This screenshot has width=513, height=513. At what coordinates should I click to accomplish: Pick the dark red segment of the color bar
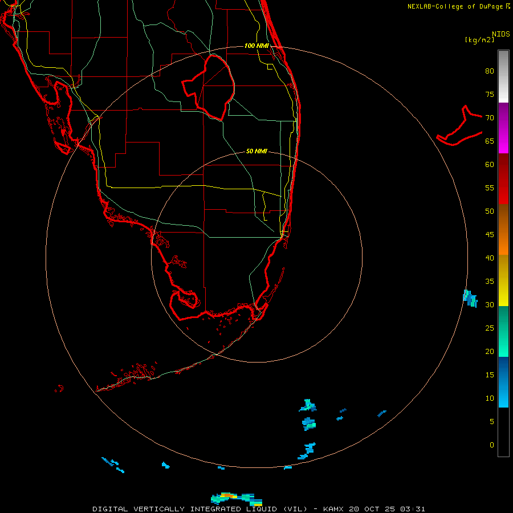(x=503, y=178)
